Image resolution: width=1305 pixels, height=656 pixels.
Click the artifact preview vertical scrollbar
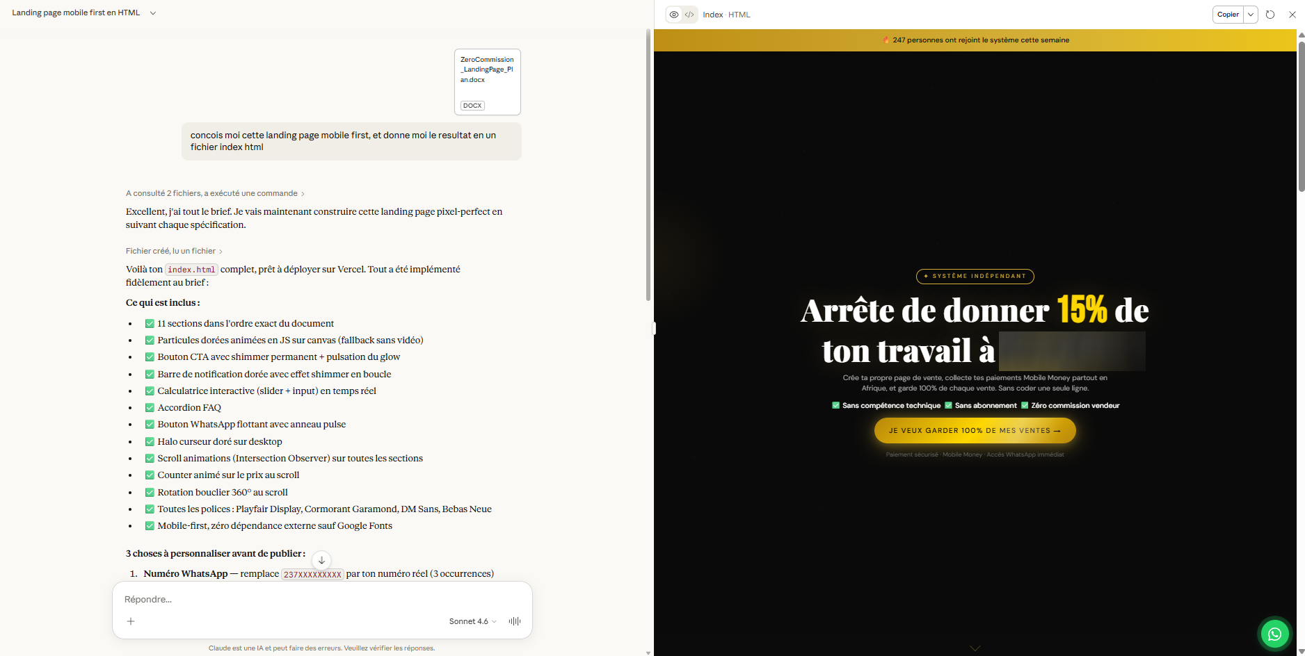(1301, 116)
